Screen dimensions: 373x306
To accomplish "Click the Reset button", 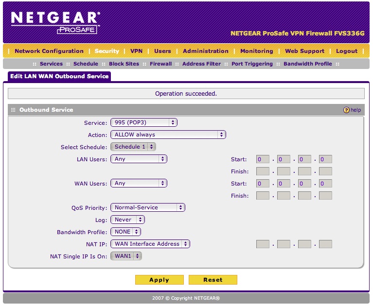I will 213,280.
